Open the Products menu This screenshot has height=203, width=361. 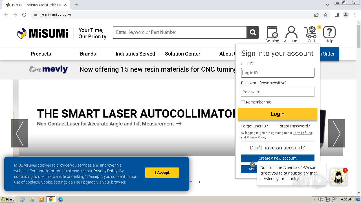point(41,54)
